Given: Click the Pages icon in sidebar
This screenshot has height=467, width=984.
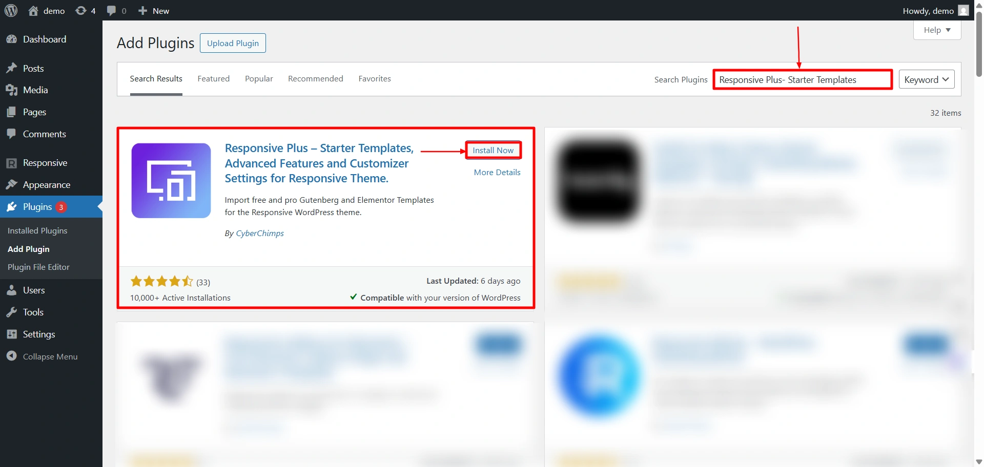Looking at the screenshot, I should click(11, 112).
